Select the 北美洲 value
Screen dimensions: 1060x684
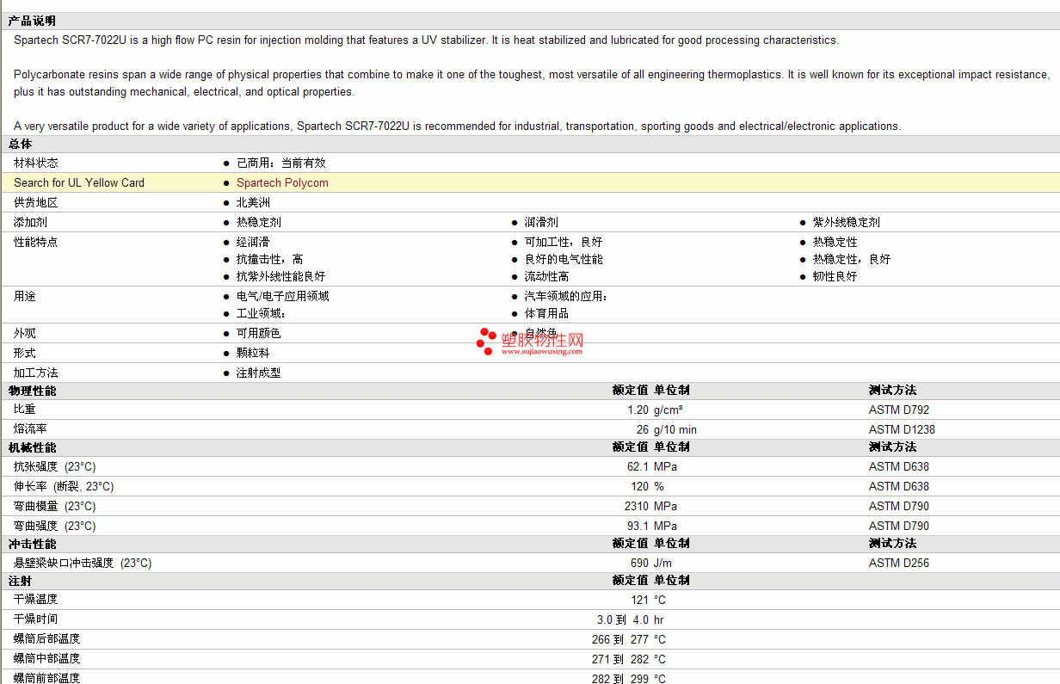pyautogui.click(x=253, y=202)
